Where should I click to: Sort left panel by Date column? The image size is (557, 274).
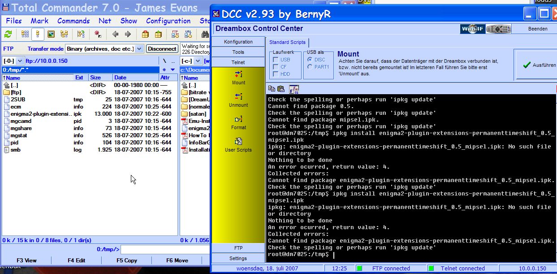136,78
